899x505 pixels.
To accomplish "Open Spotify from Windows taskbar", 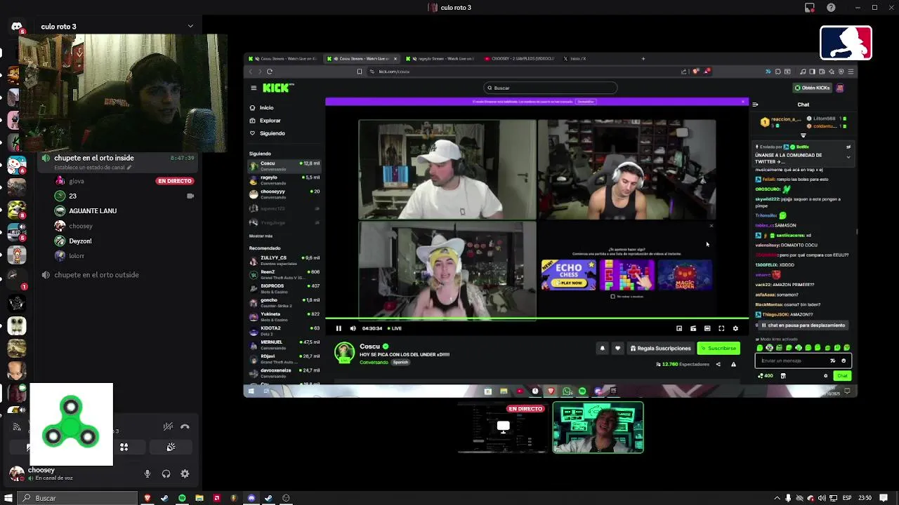I will 182,498.
